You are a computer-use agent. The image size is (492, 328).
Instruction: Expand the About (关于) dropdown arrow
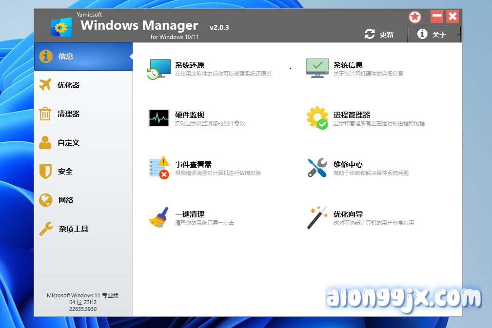[458, 35]
